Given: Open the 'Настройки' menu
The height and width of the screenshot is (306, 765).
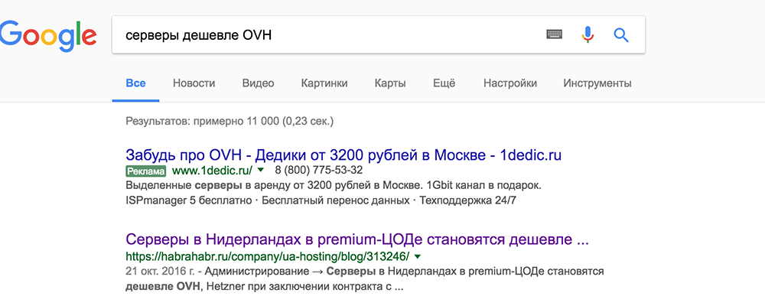Looking at the screenshot, I should 510,83.
